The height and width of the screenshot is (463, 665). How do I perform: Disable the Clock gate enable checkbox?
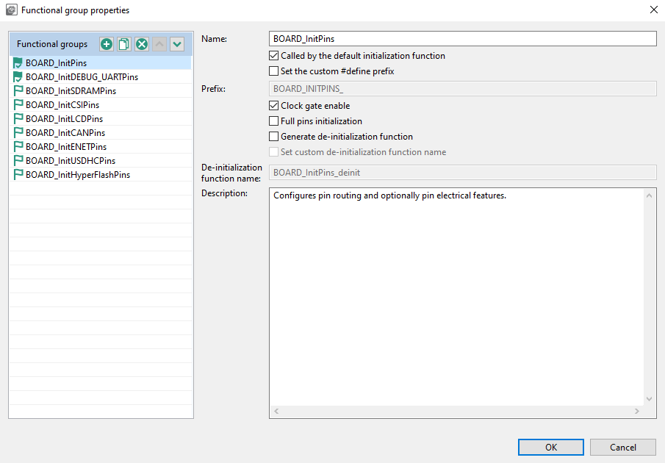274,106
